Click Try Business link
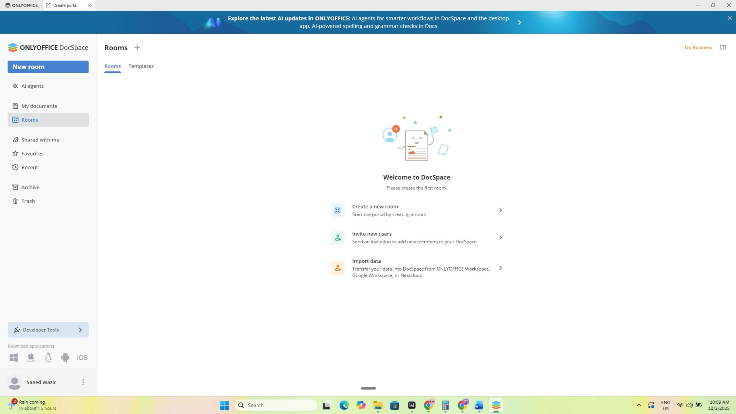 coord(698,47)
